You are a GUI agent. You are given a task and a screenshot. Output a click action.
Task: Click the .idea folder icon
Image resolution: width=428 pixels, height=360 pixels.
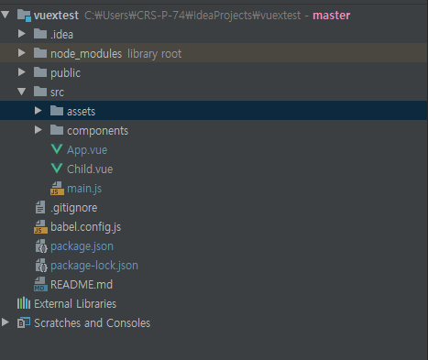pos(40,34)
